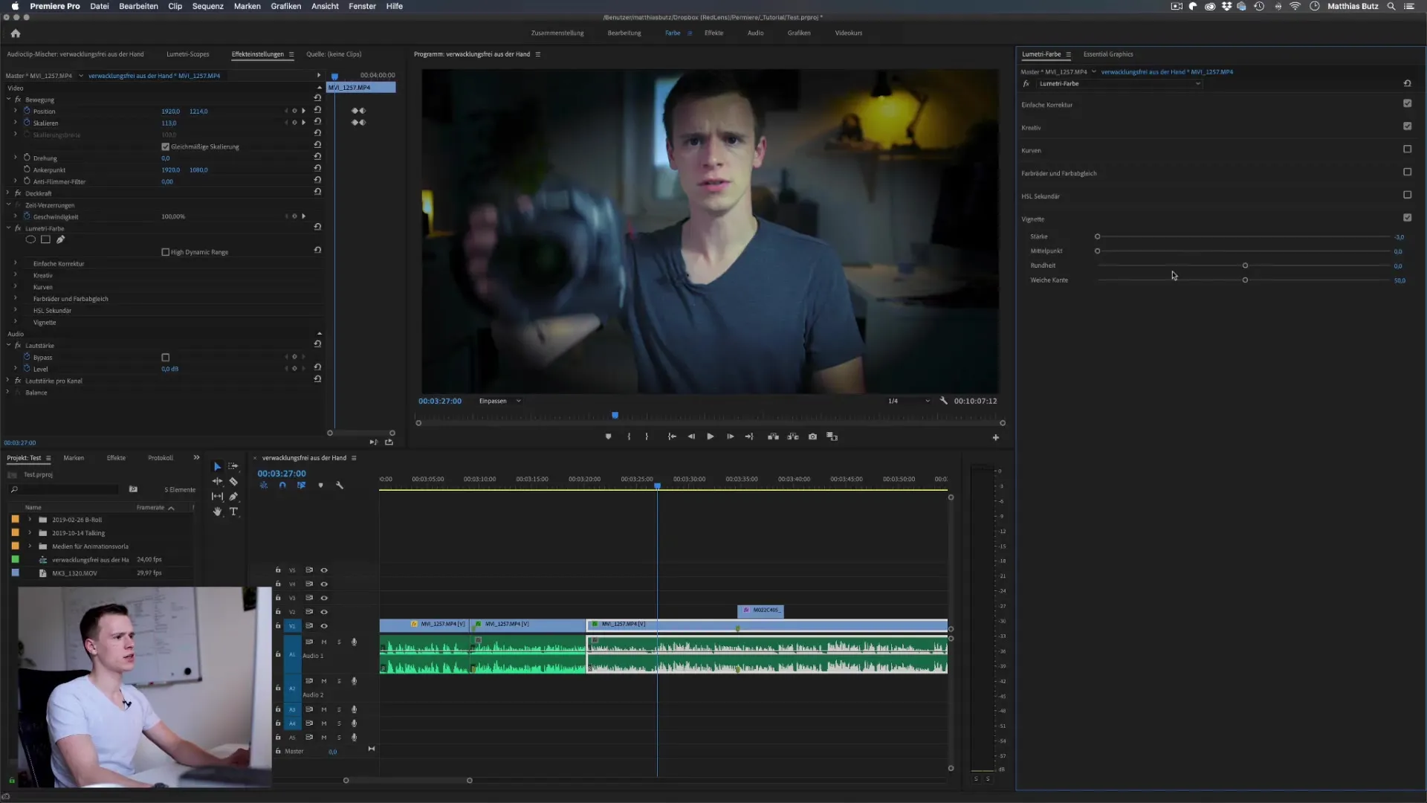
Task: Select the Hand tool
Action: coord(217,512)
